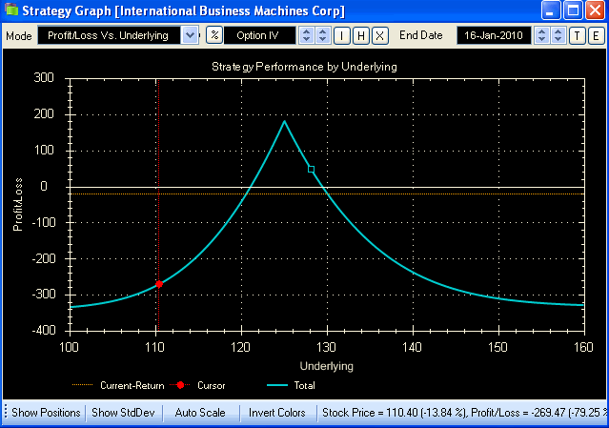609x428 pixels.
Task: Click first End Date spinner arrows
Action: point(541,35)
